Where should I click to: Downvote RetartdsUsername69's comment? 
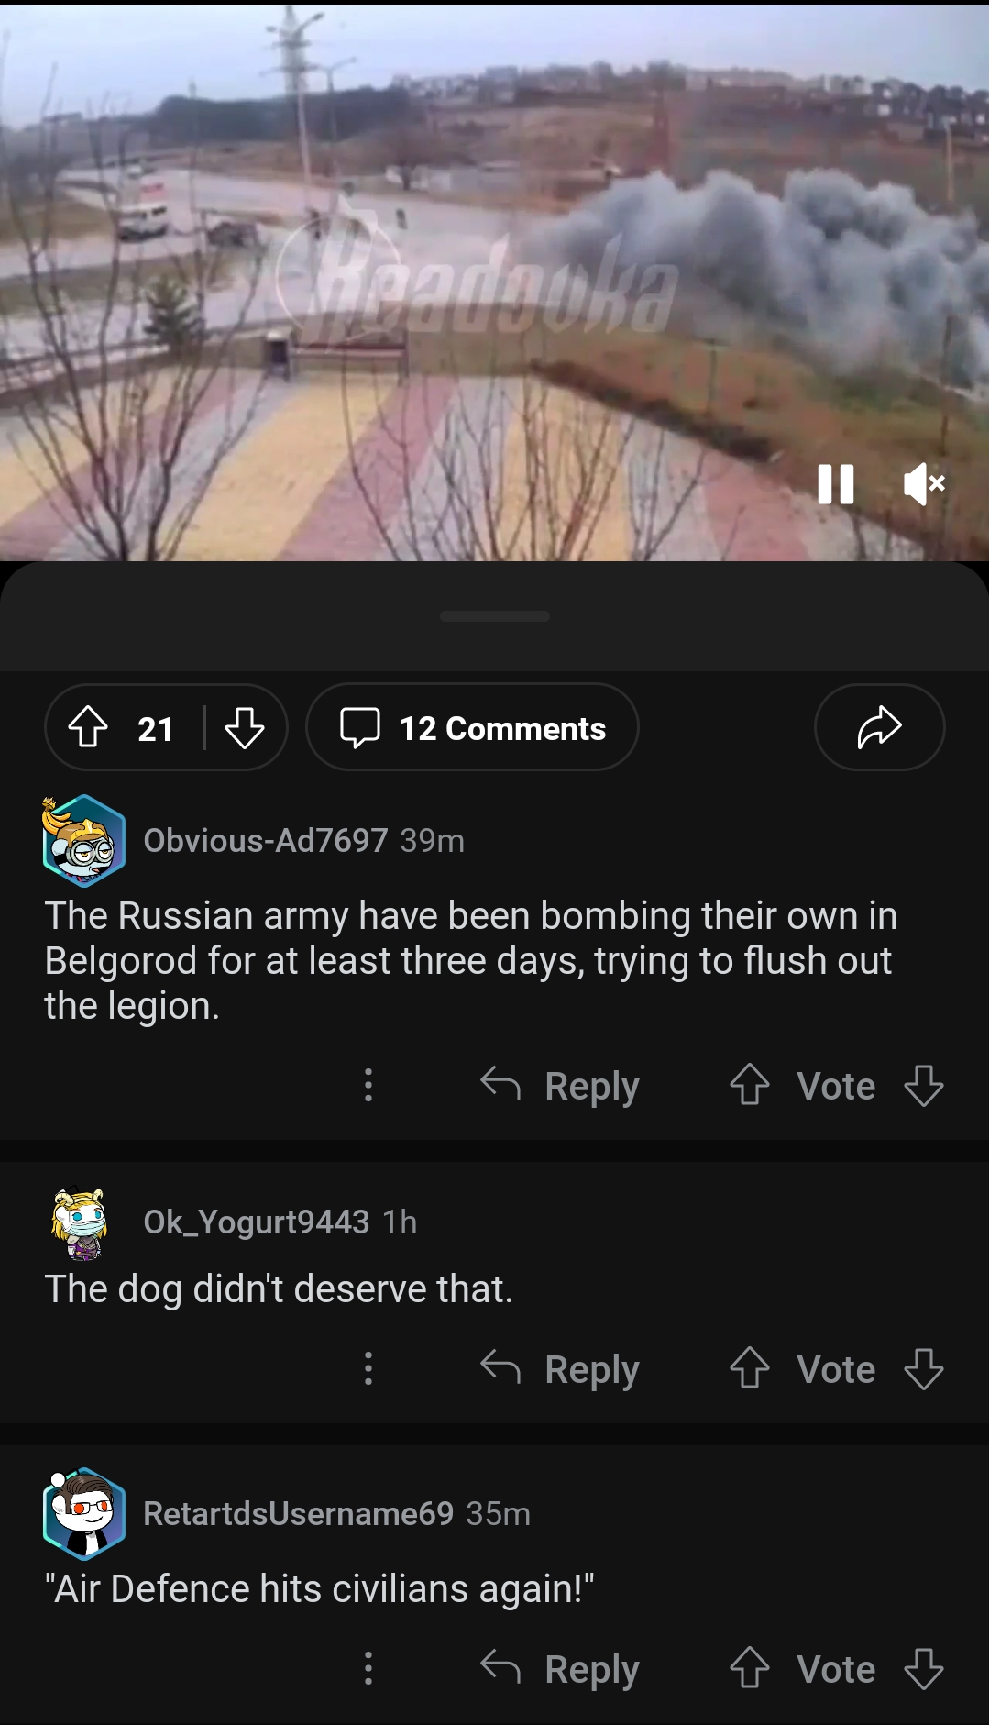click(x=923, y=1669)
